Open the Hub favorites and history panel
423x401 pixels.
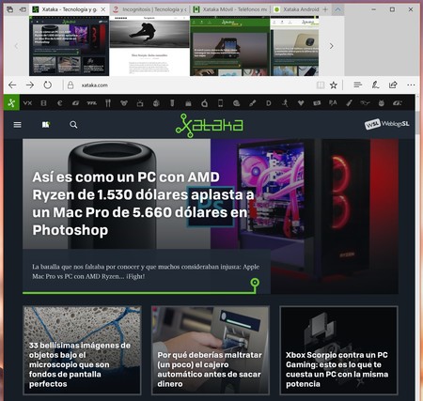click(357, 85)
